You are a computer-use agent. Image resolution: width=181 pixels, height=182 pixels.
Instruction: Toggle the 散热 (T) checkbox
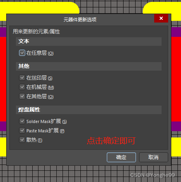click(22, 140)
